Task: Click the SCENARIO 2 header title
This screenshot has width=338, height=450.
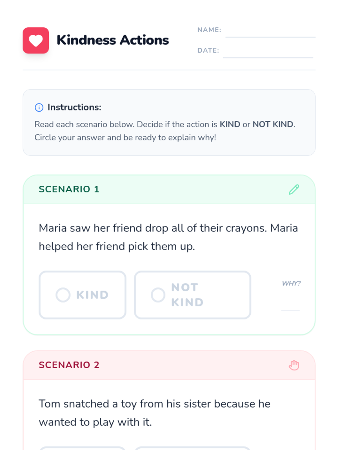Action: tap(69, 365)
